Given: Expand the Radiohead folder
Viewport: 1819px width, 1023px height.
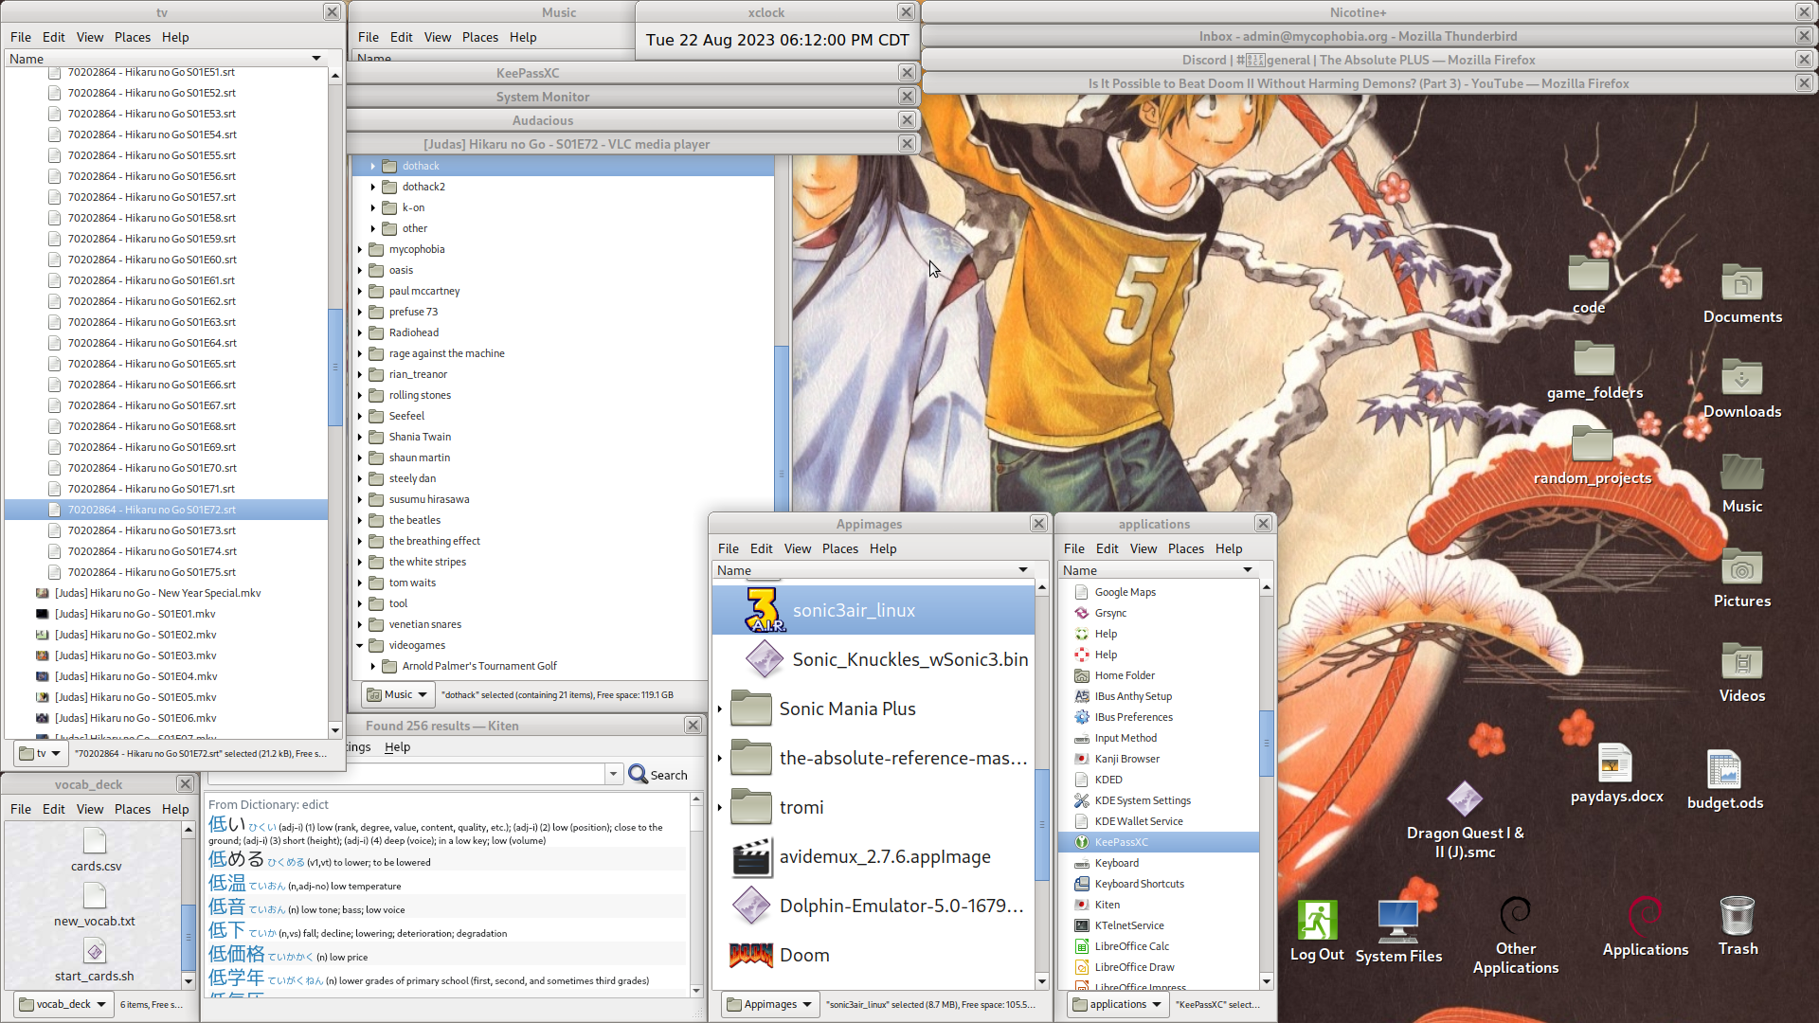Looking at the screenshot, I should tap(360, 333).
